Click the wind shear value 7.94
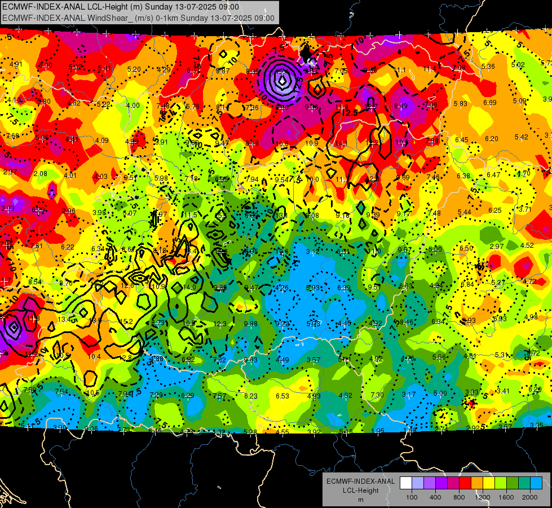The width and height of the screenshot is (552, 508). (x=252, y=179)
